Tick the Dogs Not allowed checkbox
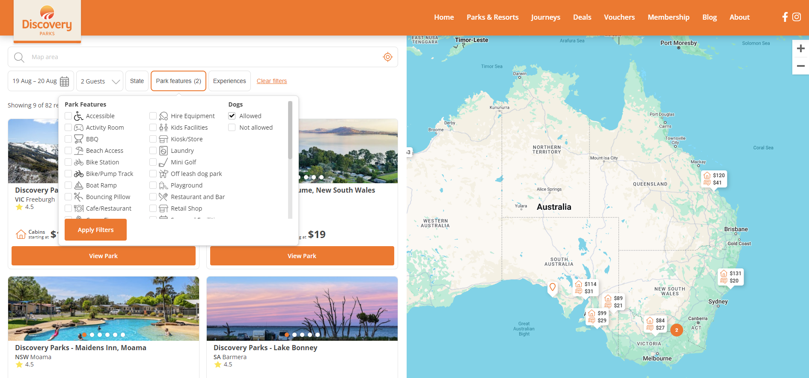Viewport: 809px width, 378px height. (232, 128)
